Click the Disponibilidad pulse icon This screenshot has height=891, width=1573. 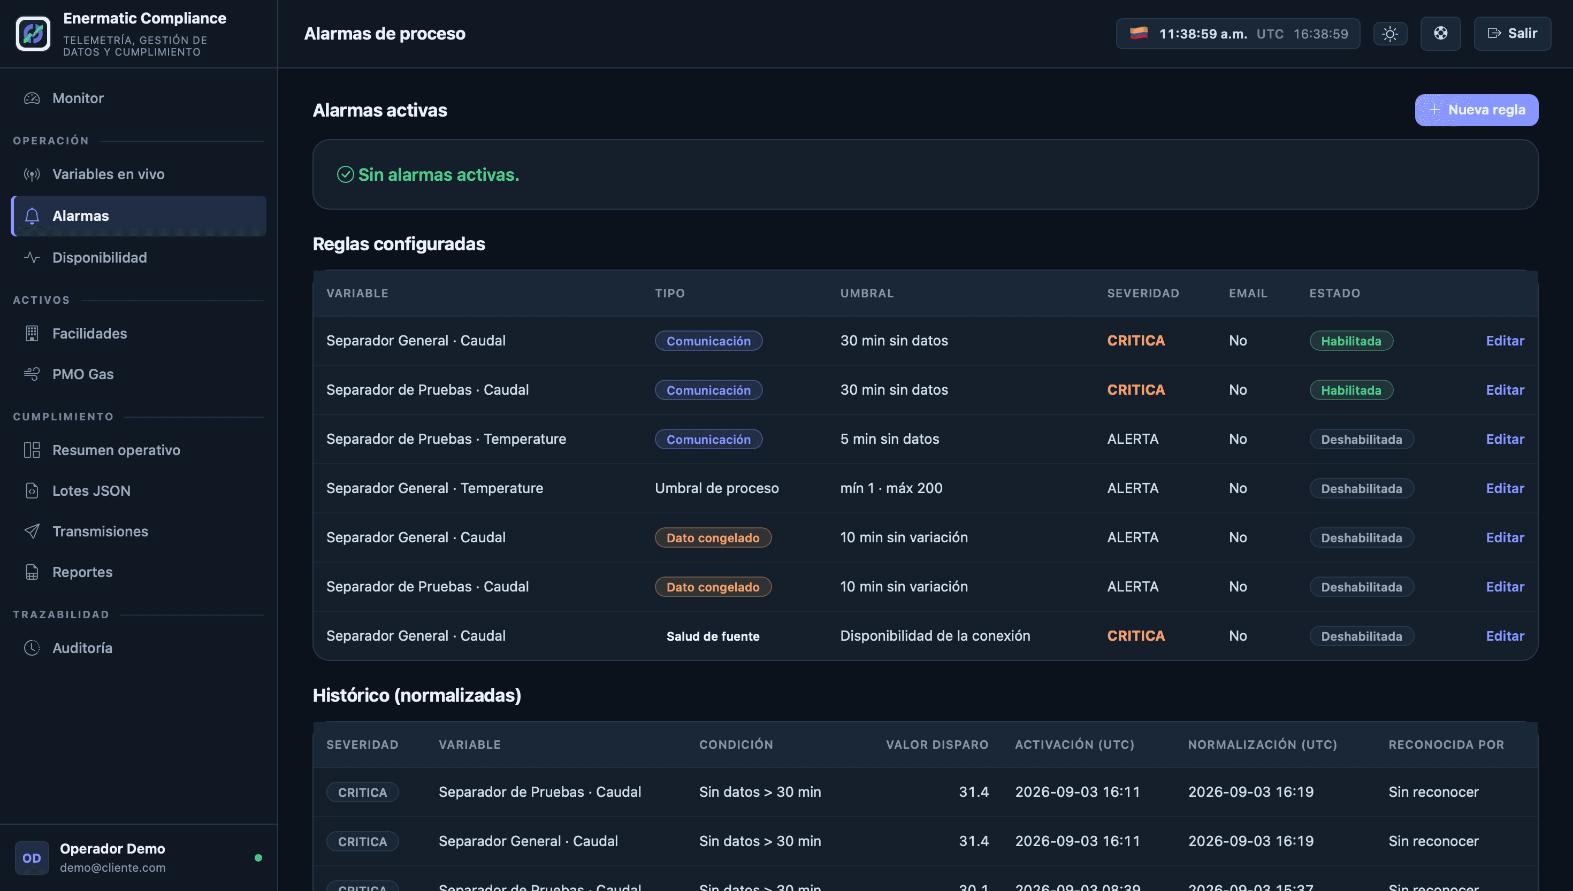pyautogui.click(x=32, y=258)
